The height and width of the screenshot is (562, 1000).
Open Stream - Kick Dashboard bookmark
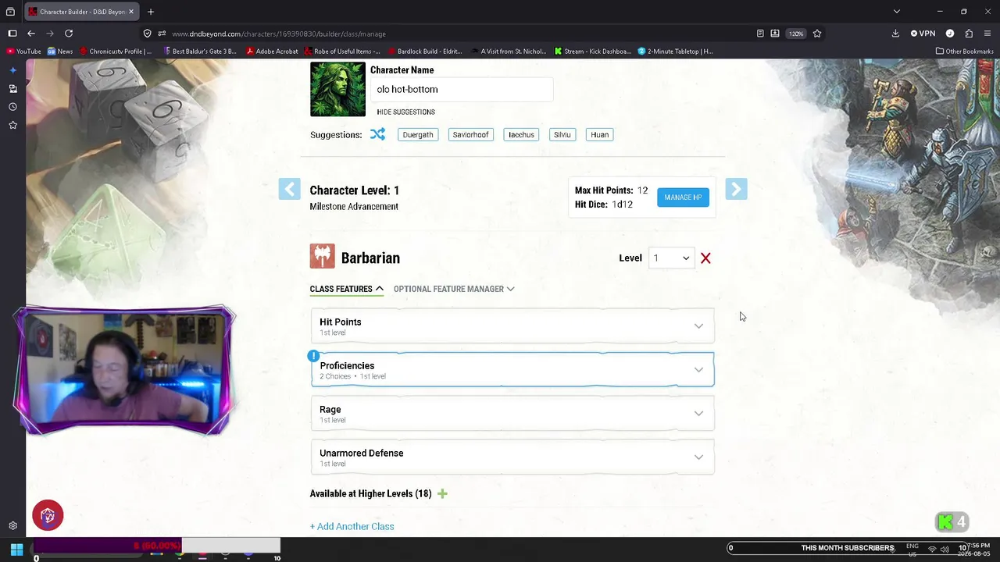pyautogui.click(x=593, y=52)
